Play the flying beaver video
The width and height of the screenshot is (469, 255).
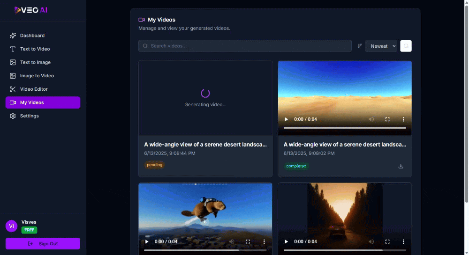[x=146, y=241]
